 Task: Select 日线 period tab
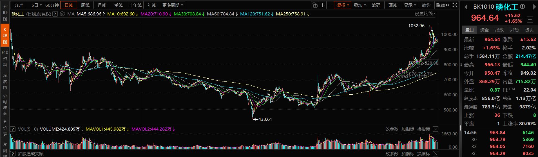(x=69, y=5)
